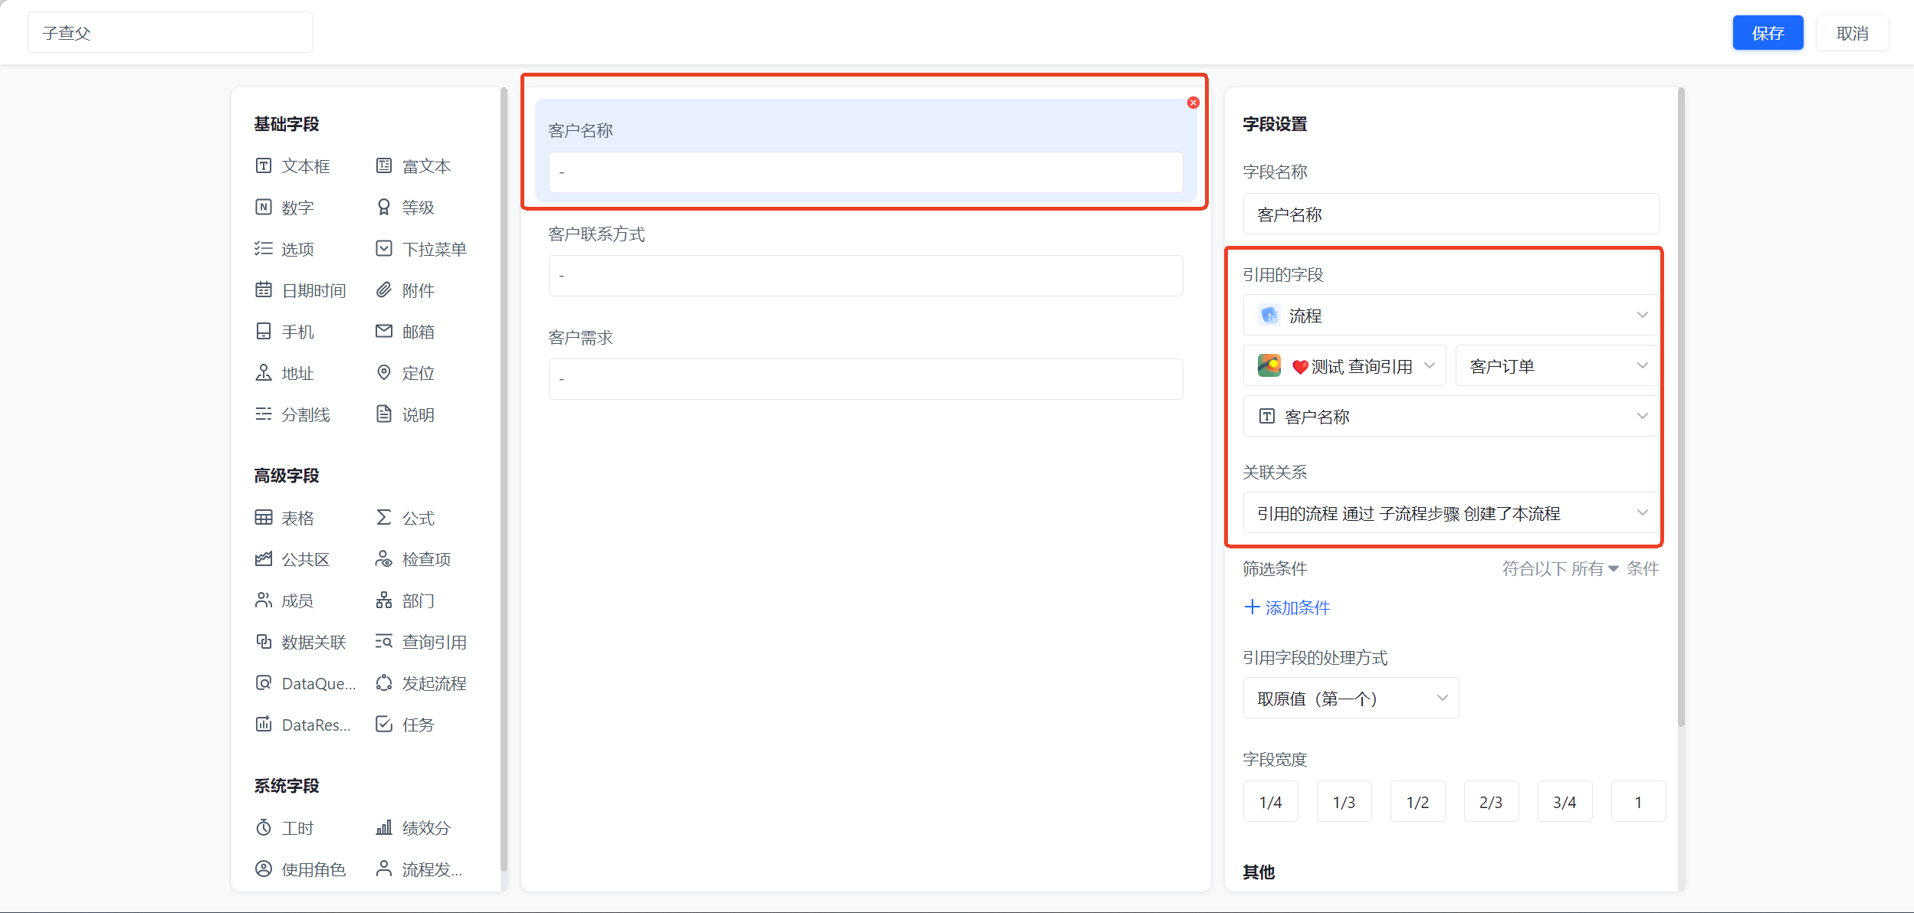Add the 任务 task checkbox icon
Screen dimensions: 1914x913
click(x=384, y=725)
